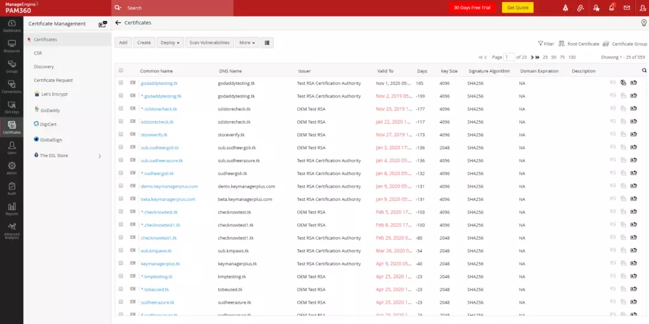Tick checkbox for beta.keymanagerplus.com row

[x=121, y=199]
